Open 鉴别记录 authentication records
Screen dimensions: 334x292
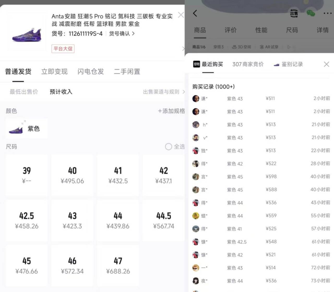(x=288, y=64)
